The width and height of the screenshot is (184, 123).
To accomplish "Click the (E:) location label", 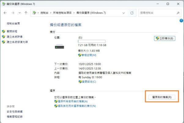I will coord(80,38).
